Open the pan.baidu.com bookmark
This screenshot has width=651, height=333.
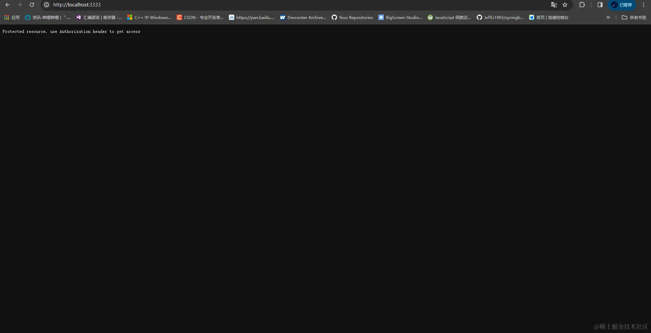[x=252, y=17]
